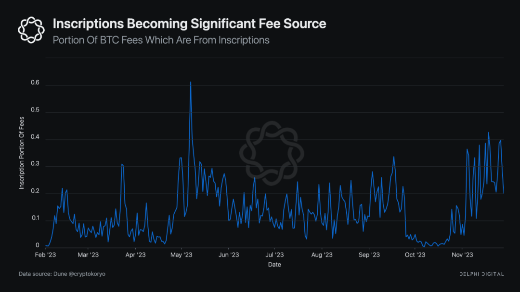Click the 0.6 y-axis value label

point(35,83)
